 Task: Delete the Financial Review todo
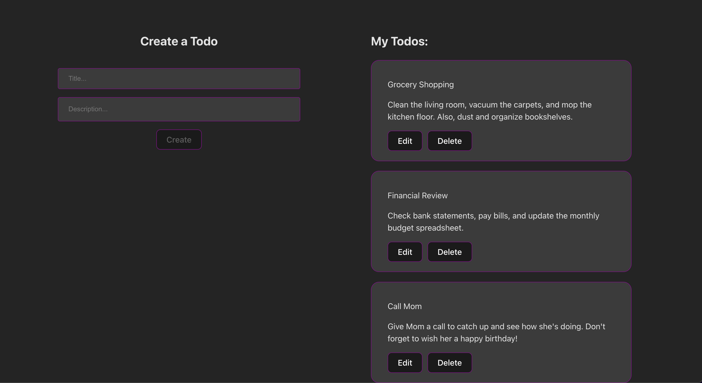[449, 252]
